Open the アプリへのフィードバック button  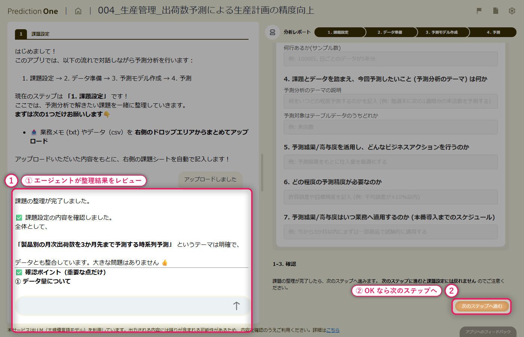tap(488, 332)
